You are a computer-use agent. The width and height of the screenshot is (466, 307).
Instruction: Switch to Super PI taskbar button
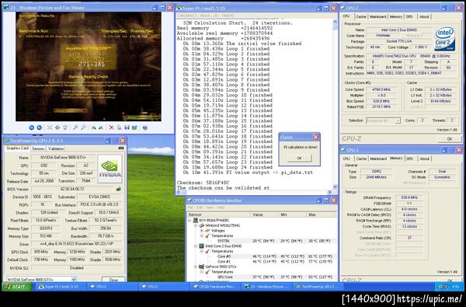click(x=61, y=287)
